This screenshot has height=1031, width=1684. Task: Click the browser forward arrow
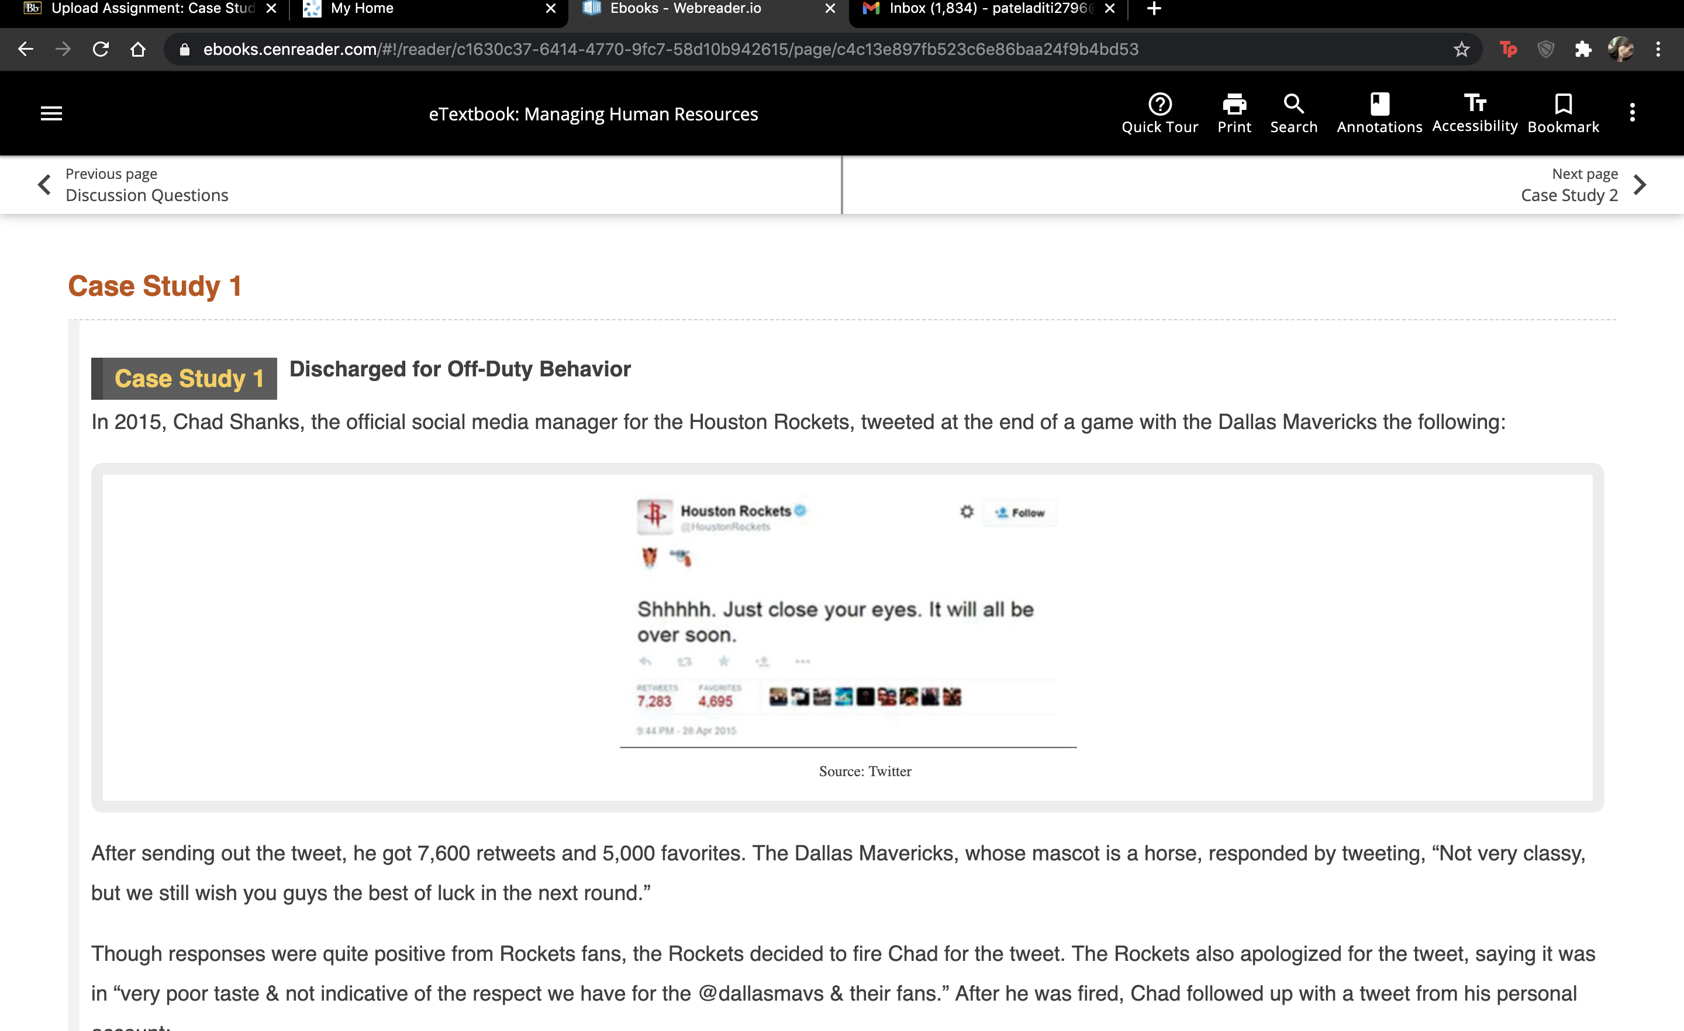[x=63, y=49]
